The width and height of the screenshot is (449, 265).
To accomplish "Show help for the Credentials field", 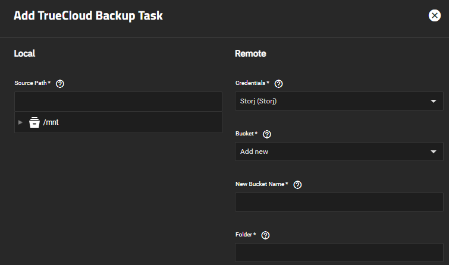I will 279,84.
